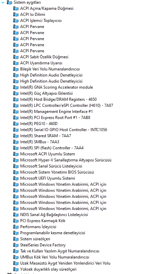Click the icon beside Intel(R) LPC Controller/eSPI Controller
This screenshot has height=274, width=144.
(16, 105)
